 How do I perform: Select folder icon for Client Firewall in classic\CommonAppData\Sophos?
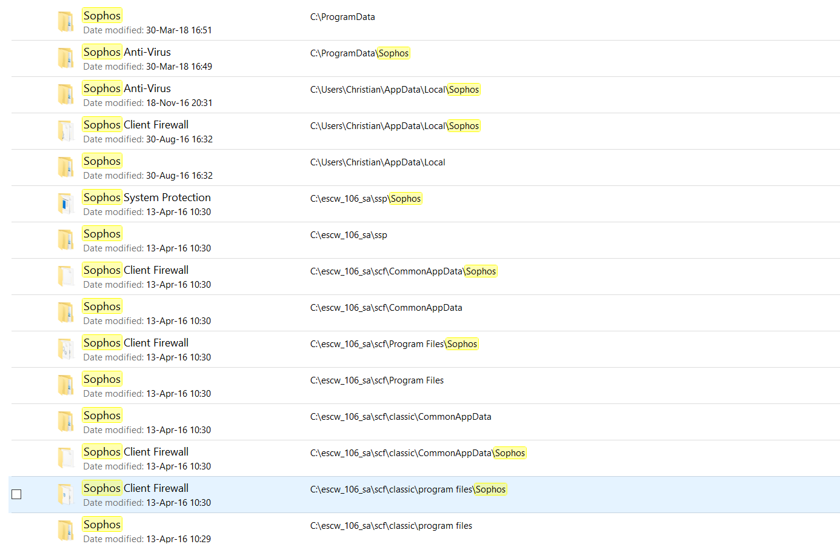(65, 458)
